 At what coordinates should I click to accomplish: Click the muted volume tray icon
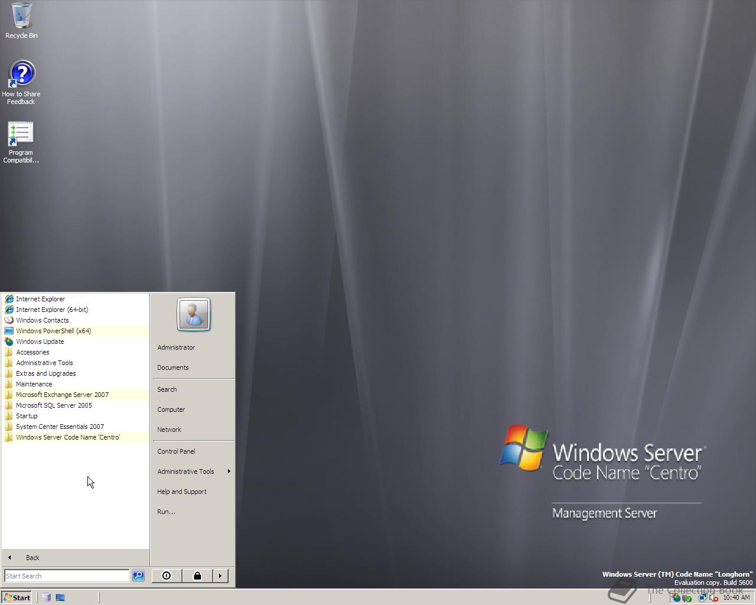click(x=713, y=597)
